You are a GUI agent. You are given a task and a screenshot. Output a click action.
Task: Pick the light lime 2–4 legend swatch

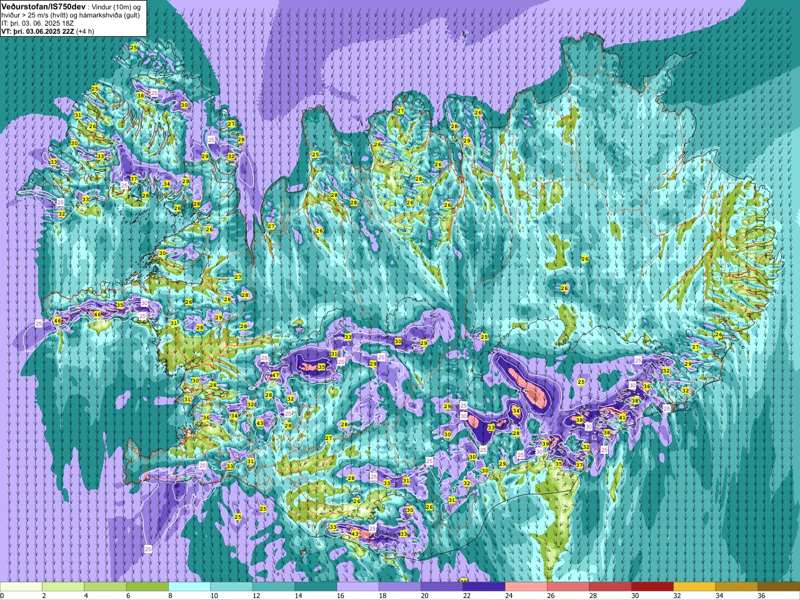coord(63,587)
